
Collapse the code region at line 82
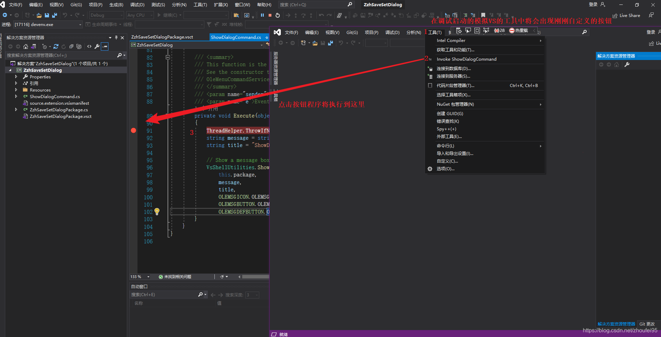pos(168,57)
